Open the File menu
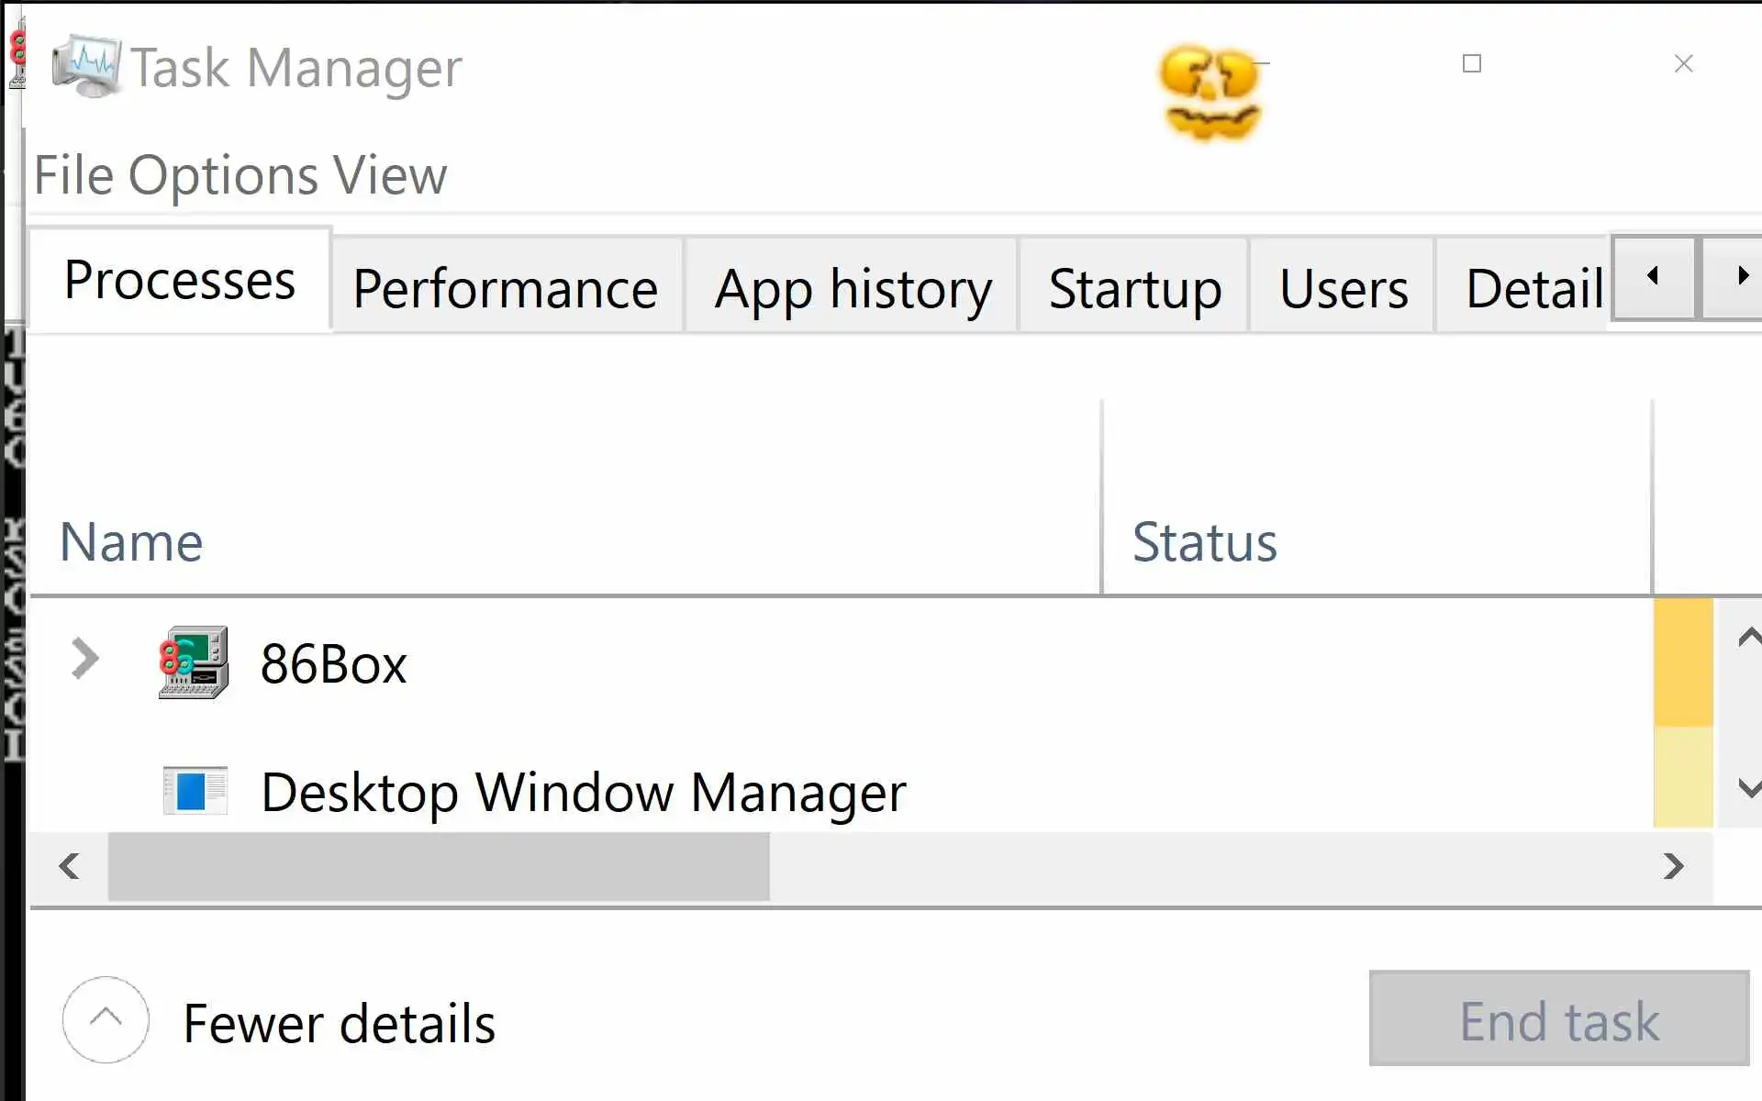The image size is (1762, 1101). (x=73, y=175)
